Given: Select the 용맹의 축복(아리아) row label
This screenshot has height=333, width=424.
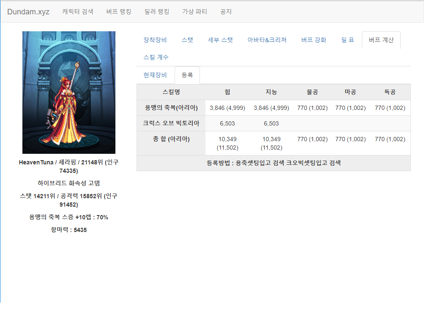Looking at the screenshot, I should [171, 108].
